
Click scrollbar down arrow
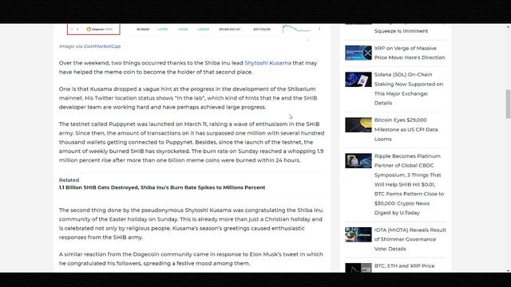(508, 270)
